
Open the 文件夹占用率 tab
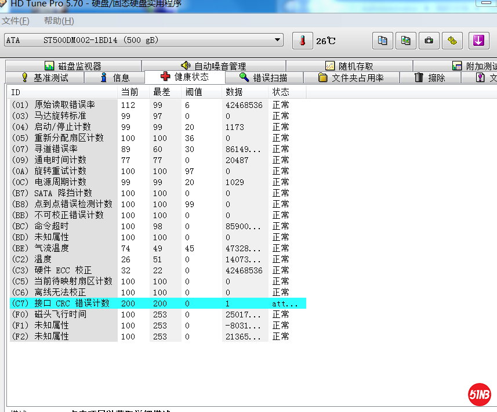pos(351,78)
